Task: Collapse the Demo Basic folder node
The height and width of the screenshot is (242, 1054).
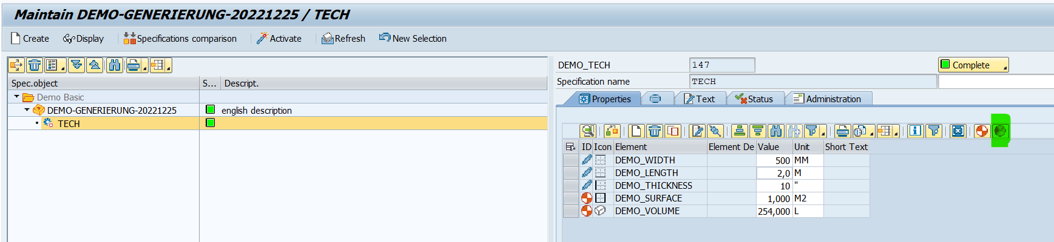Action: coord(16,97)
